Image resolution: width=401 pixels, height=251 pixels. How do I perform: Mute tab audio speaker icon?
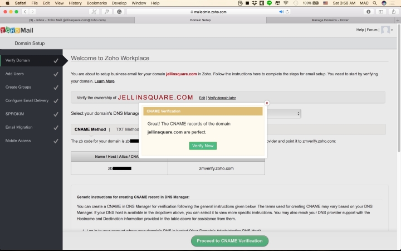[x=281, y=12]
